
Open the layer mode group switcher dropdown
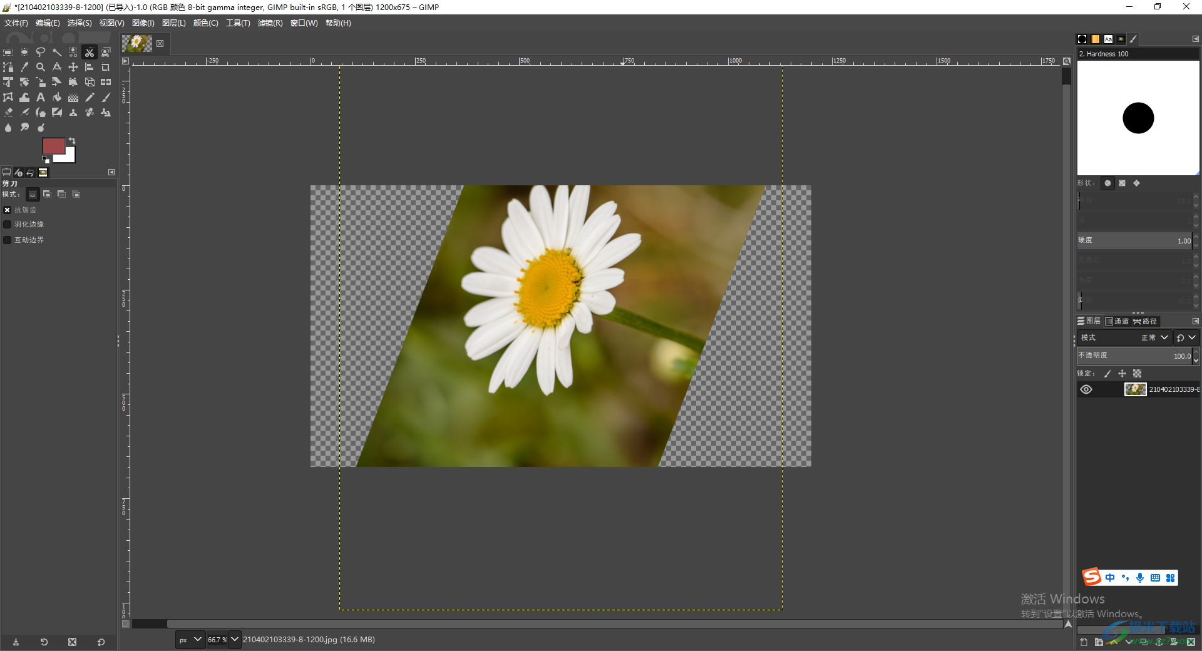1186,337
